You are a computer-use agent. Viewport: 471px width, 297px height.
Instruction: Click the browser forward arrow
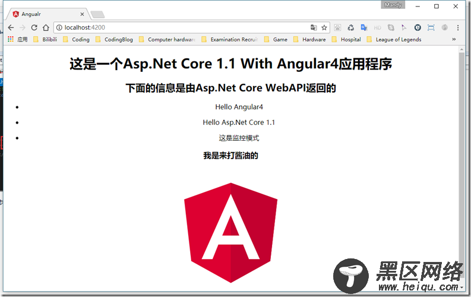point(23,28)
